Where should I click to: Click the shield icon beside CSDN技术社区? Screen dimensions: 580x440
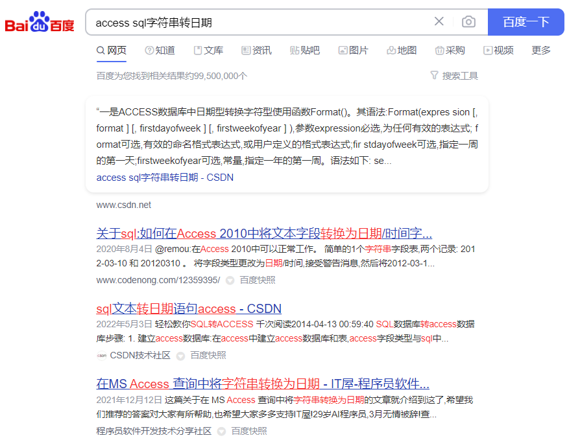(x=180, y=356)
